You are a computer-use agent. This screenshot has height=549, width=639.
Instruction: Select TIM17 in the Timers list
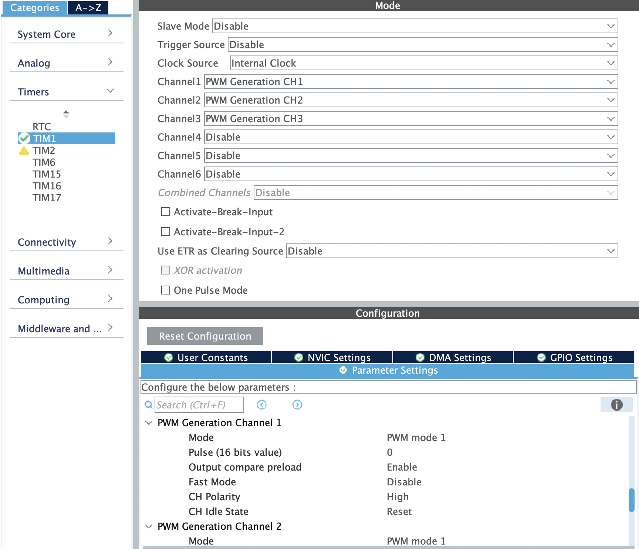[x=47, y=198]
